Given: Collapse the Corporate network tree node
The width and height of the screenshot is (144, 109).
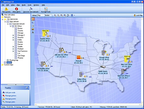Looking at the screenshot, I should coord(8,24).
